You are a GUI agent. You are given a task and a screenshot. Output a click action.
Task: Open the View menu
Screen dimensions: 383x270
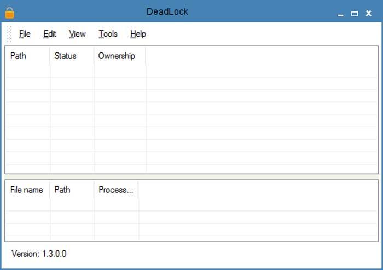pos(77,34)
